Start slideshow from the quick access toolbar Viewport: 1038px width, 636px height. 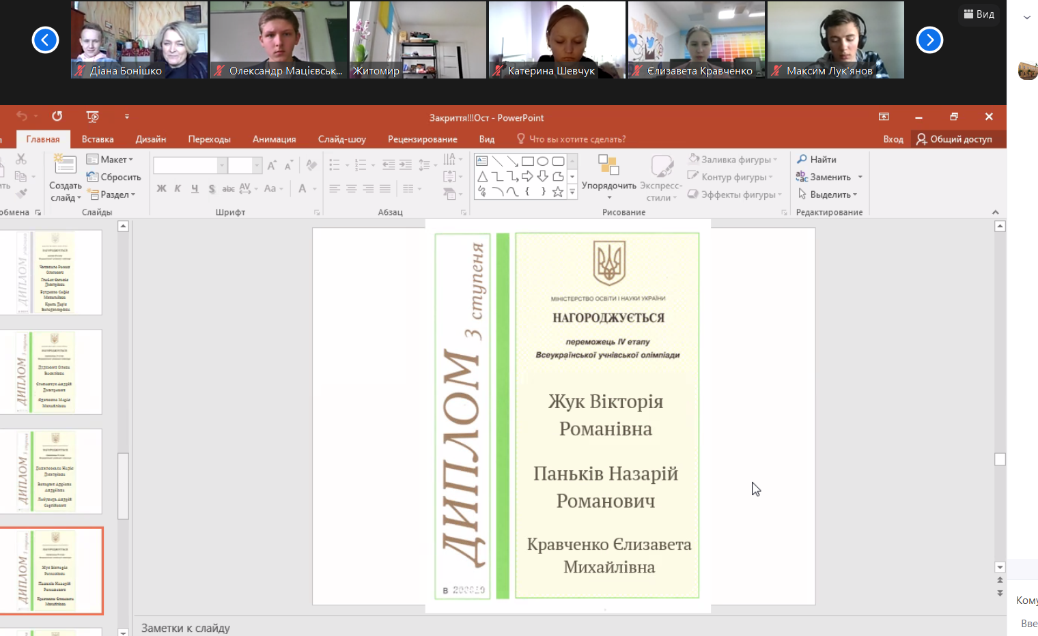pos(93,117)
